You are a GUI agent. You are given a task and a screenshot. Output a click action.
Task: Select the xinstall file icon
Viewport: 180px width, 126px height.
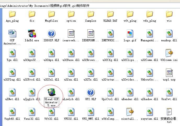coord(130,112)
